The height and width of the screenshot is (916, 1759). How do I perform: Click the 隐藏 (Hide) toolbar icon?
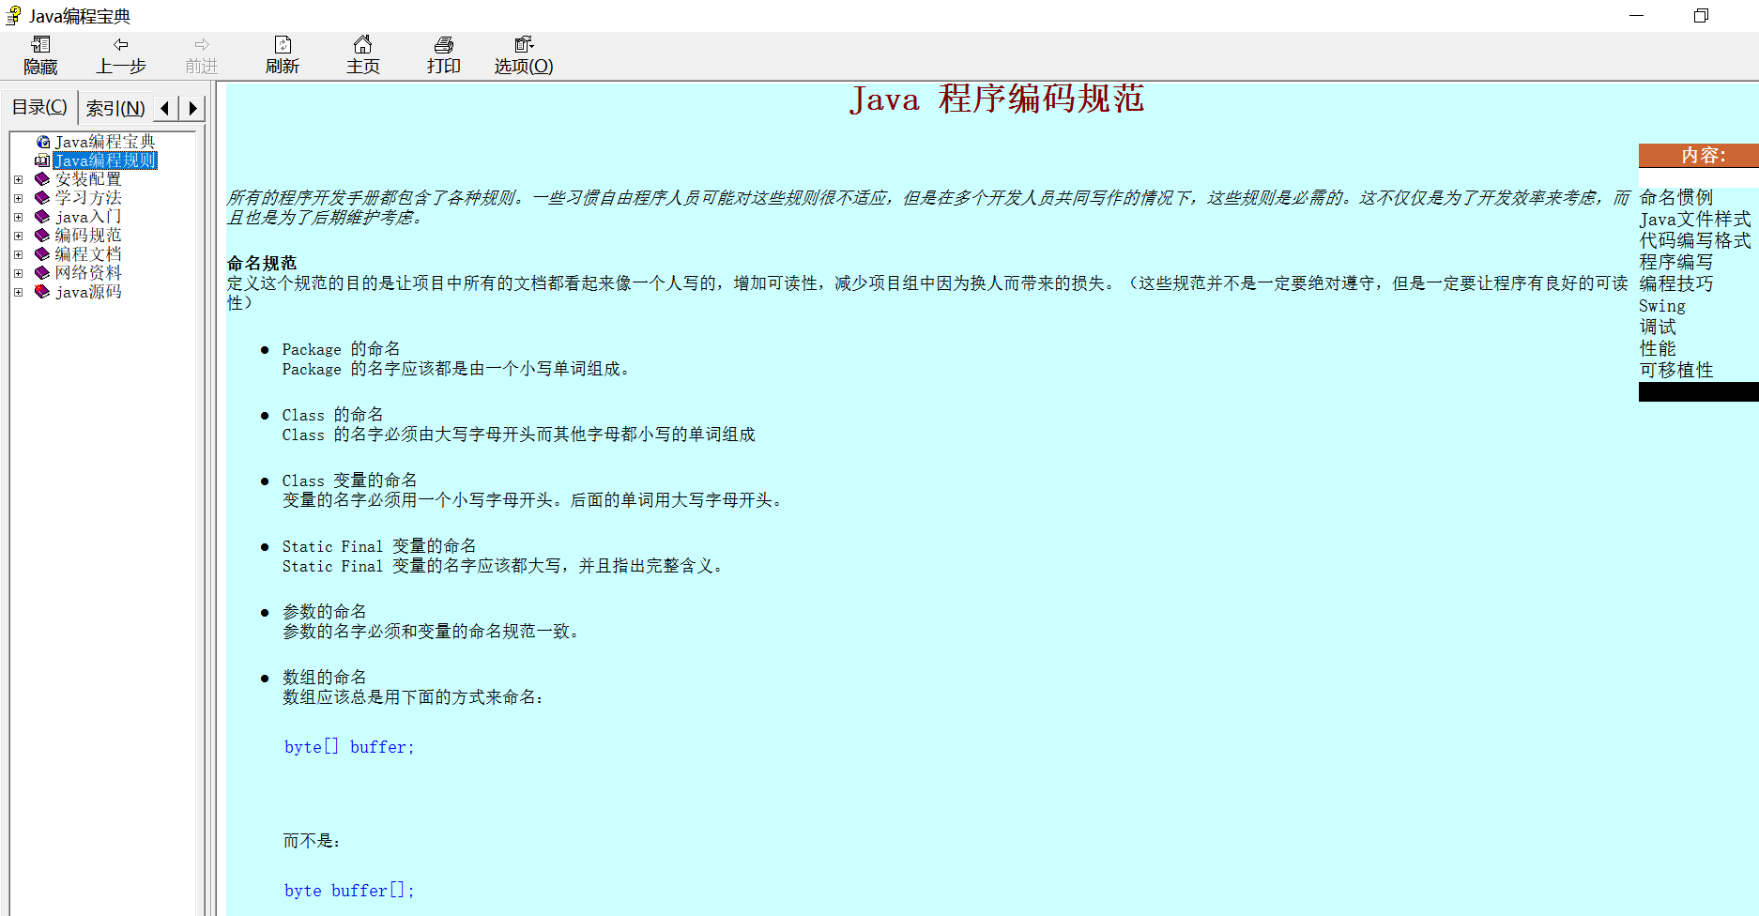[x=40, y=55]
